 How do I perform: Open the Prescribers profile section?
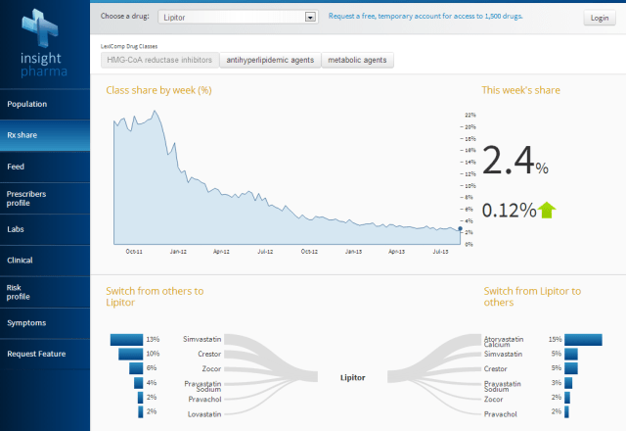tap(45, 198)
